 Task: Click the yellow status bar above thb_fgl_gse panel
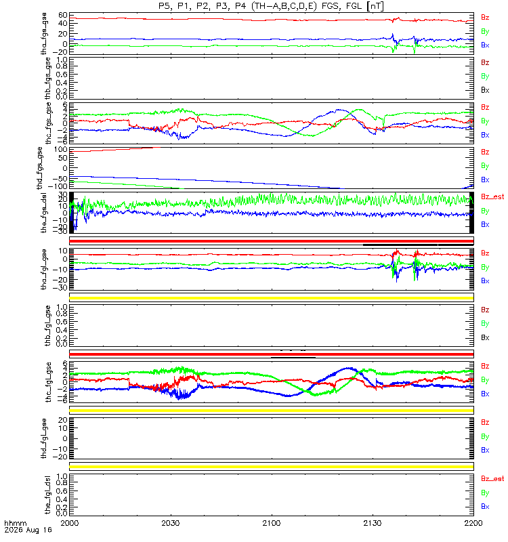[272, 298]
